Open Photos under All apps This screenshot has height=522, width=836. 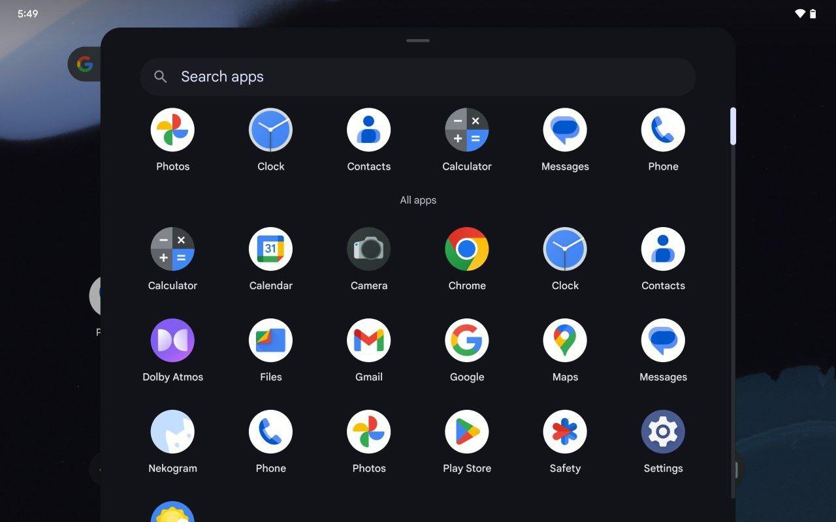pyautogui.click(x=368, y=431)
